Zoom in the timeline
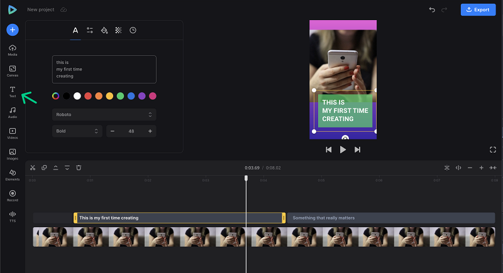This screenshot has width=503, height=273. 482,168
